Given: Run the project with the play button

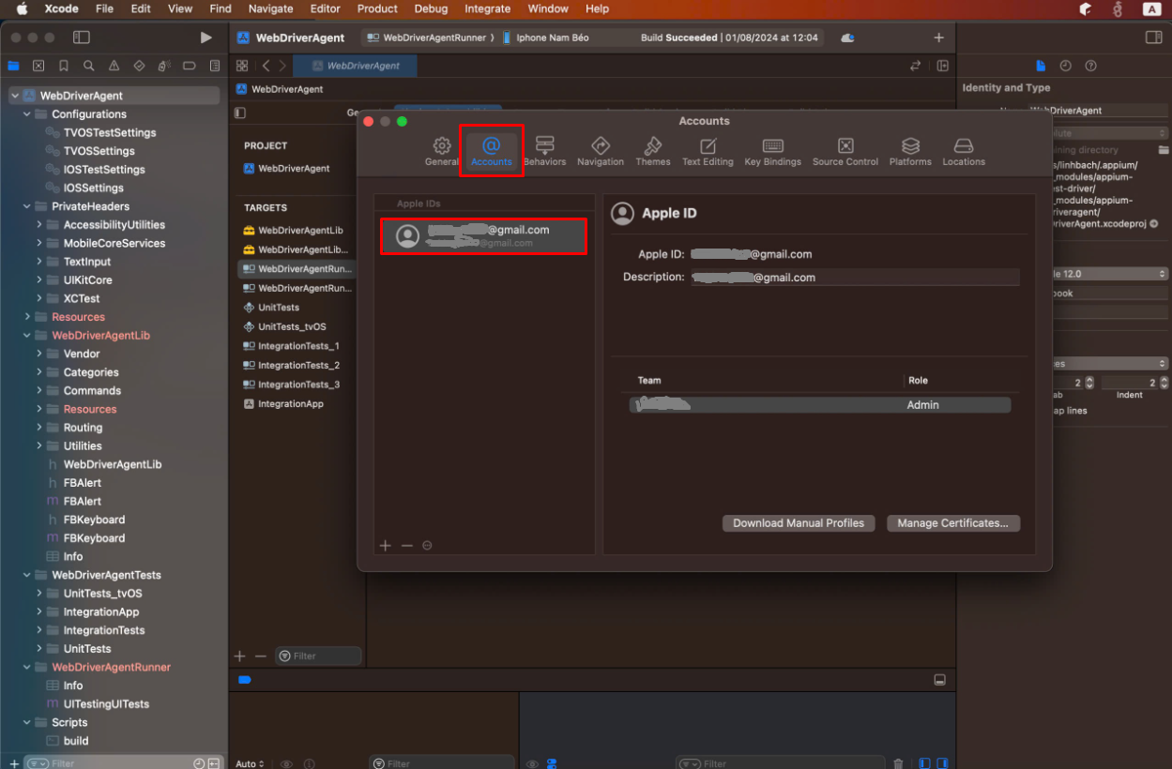Looking at the screenshot, I should pos(206,38).
